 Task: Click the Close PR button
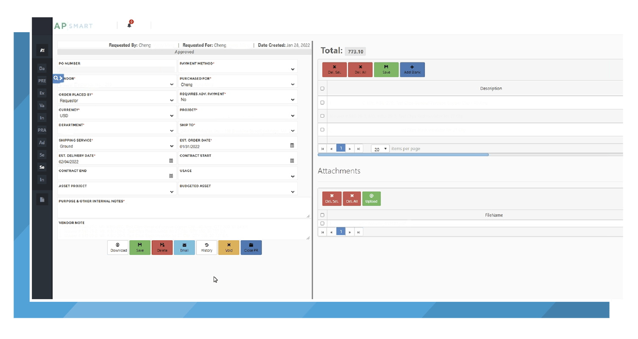(x=251, y=247)
